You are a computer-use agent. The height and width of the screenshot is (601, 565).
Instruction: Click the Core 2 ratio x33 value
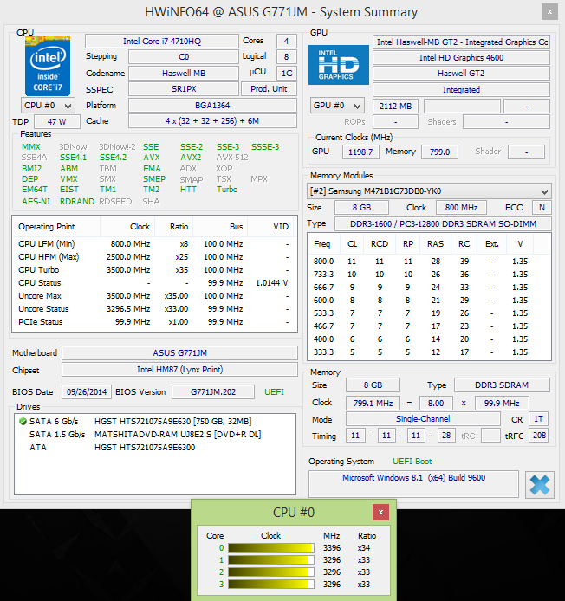click(x=364, y=572)
